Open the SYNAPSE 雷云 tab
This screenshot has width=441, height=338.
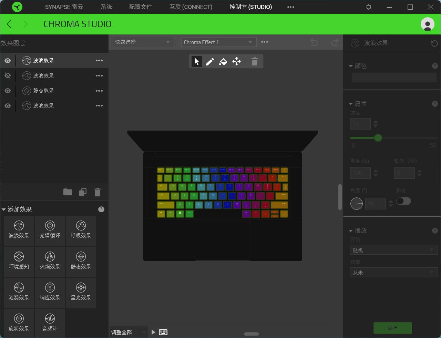coord(64,7)
